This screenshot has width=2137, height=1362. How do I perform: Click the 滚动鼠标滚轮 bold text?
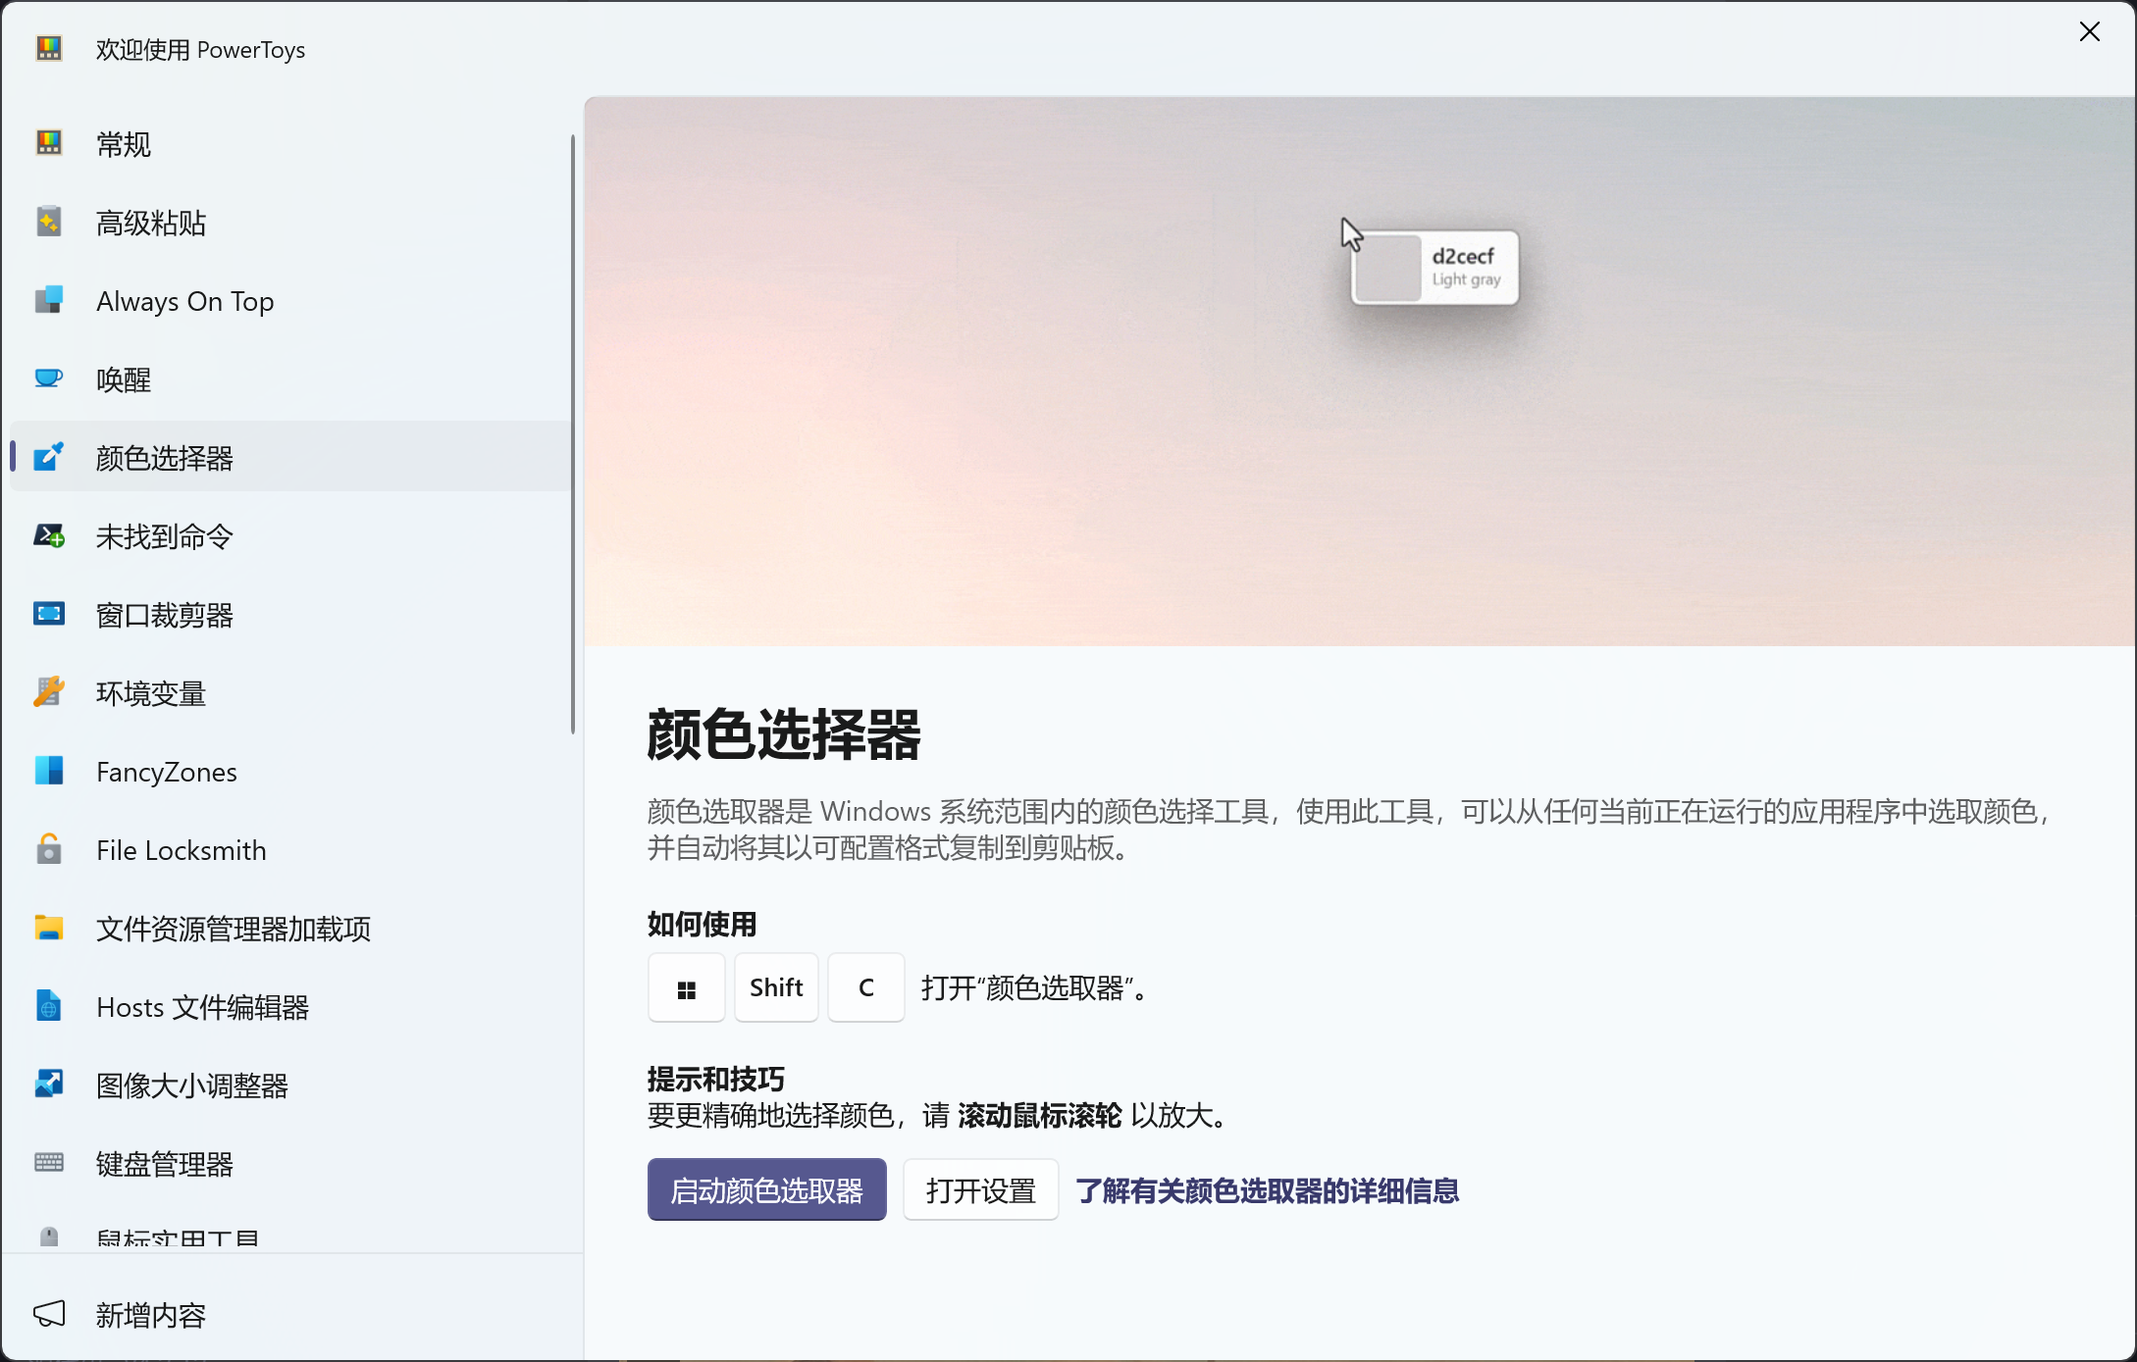1039,1115
